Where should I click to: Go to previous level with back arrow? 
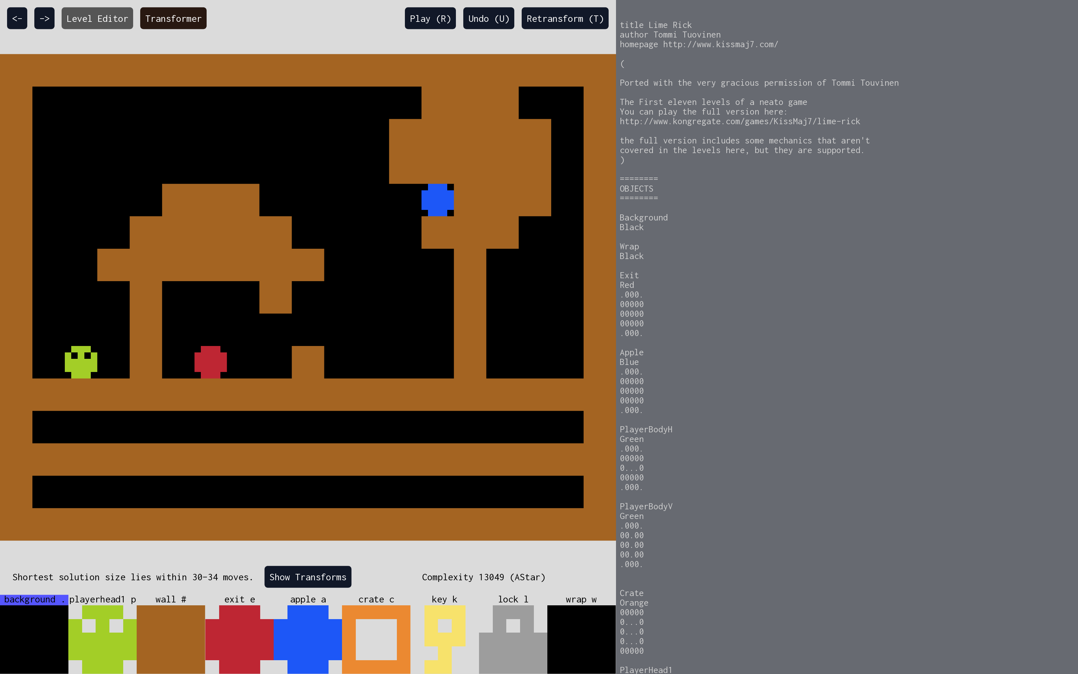click(17, 18)
